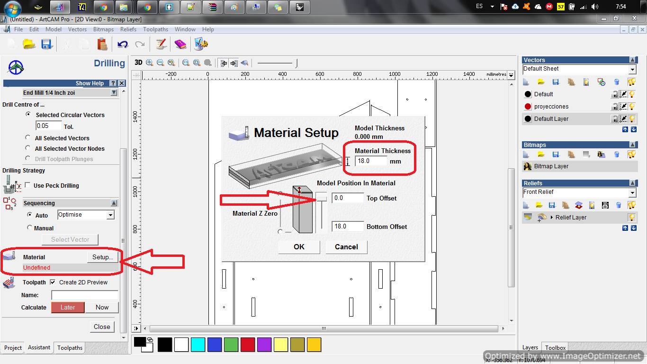
Task: Click the Zoom Out magnifier in 2D View
Action: point(160,63)
